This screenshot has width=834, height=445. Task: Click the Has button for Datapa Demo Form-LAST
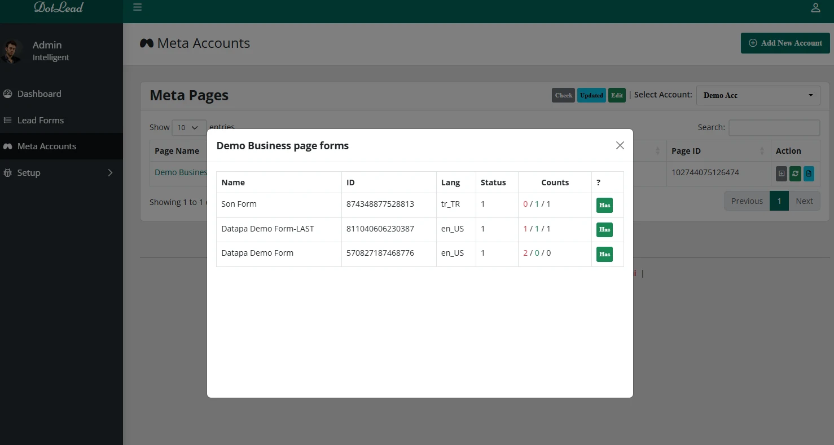tap(604, 230)
